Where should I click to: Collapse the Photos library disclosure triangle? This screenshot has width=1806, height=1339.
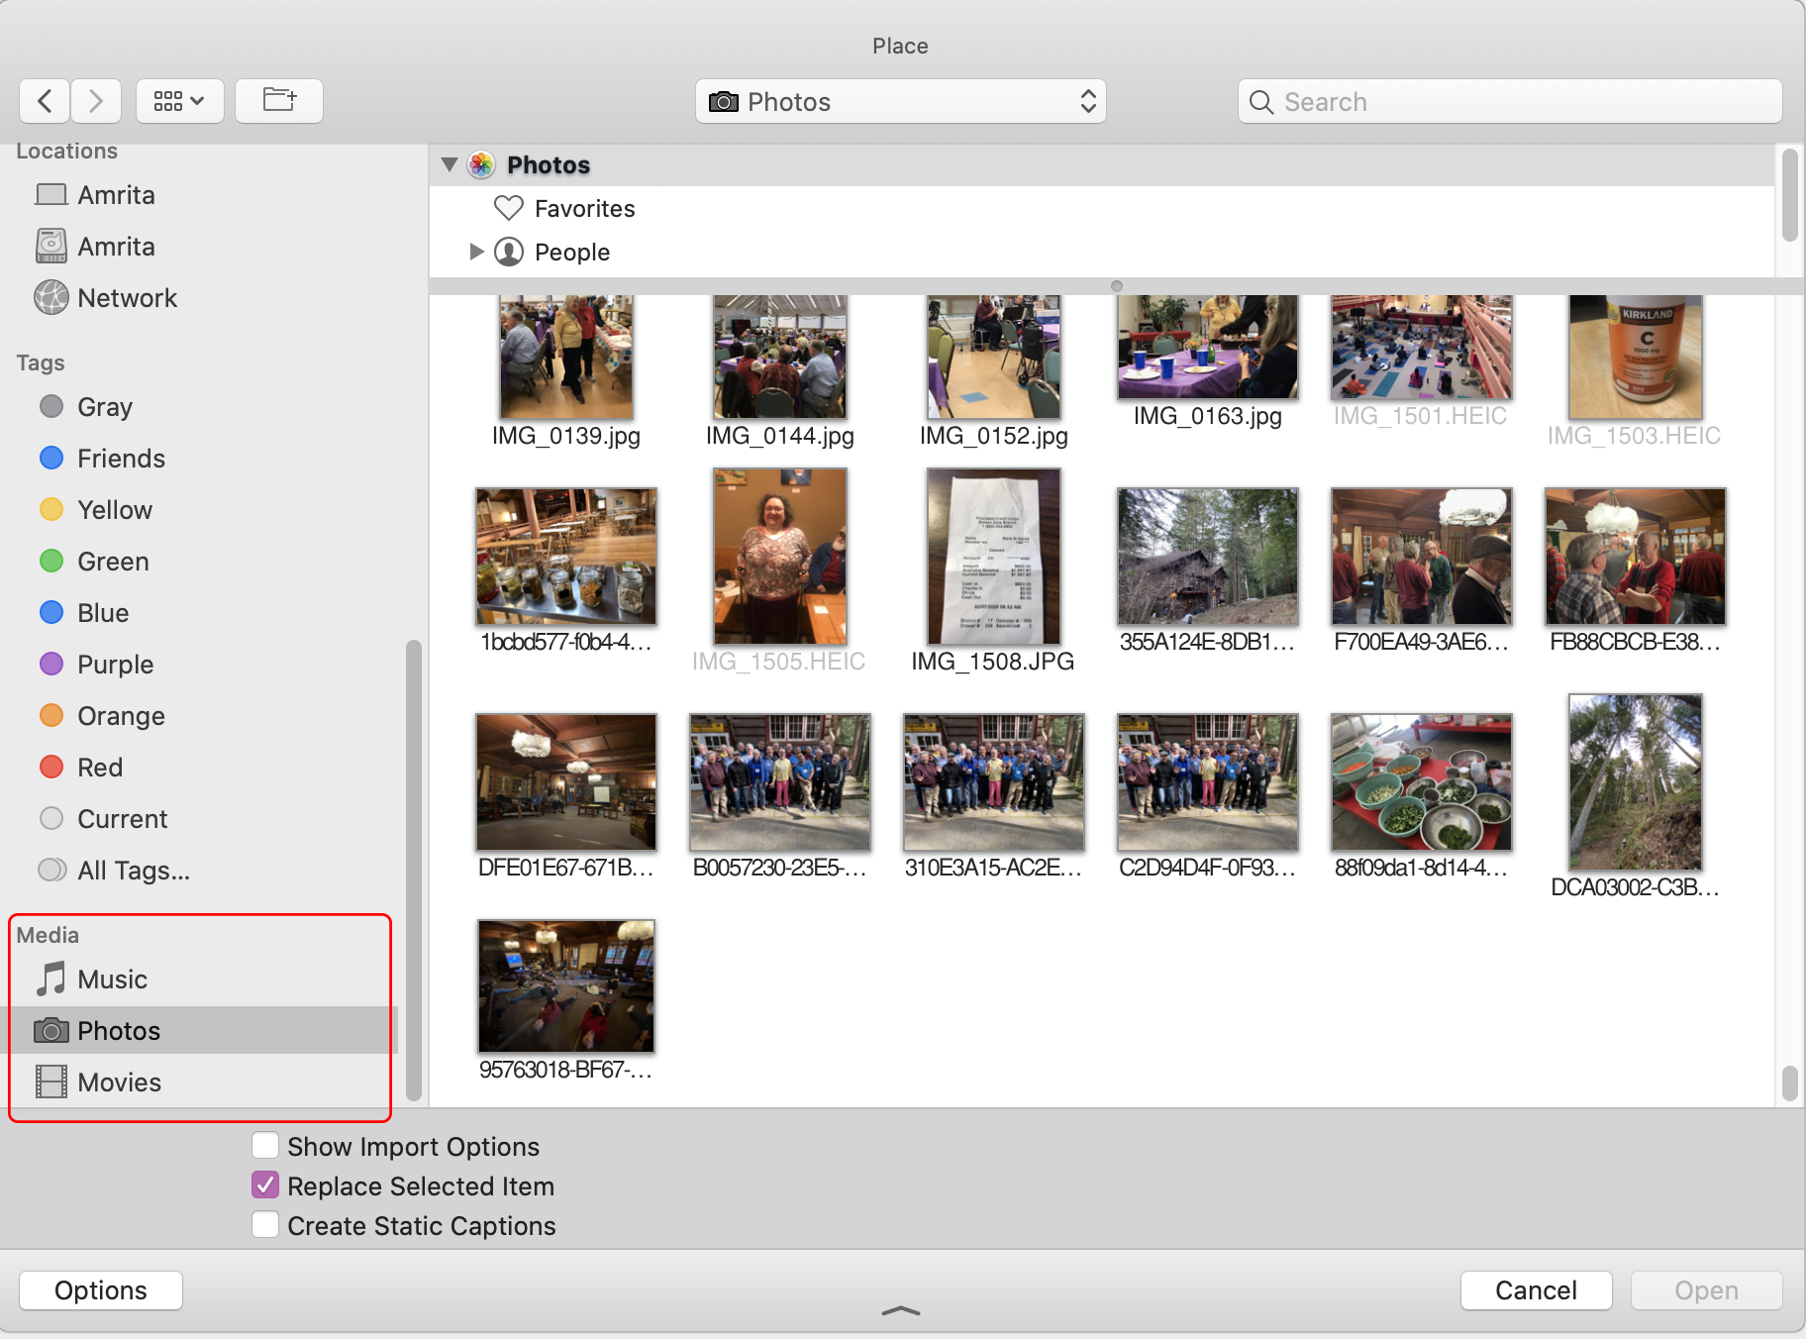coord(449,163)
